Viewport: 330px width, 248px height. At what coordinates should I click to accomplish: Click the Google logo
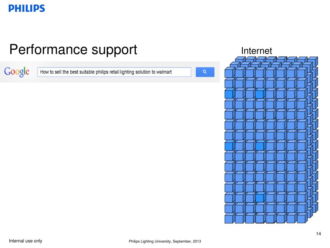point(17,72)
